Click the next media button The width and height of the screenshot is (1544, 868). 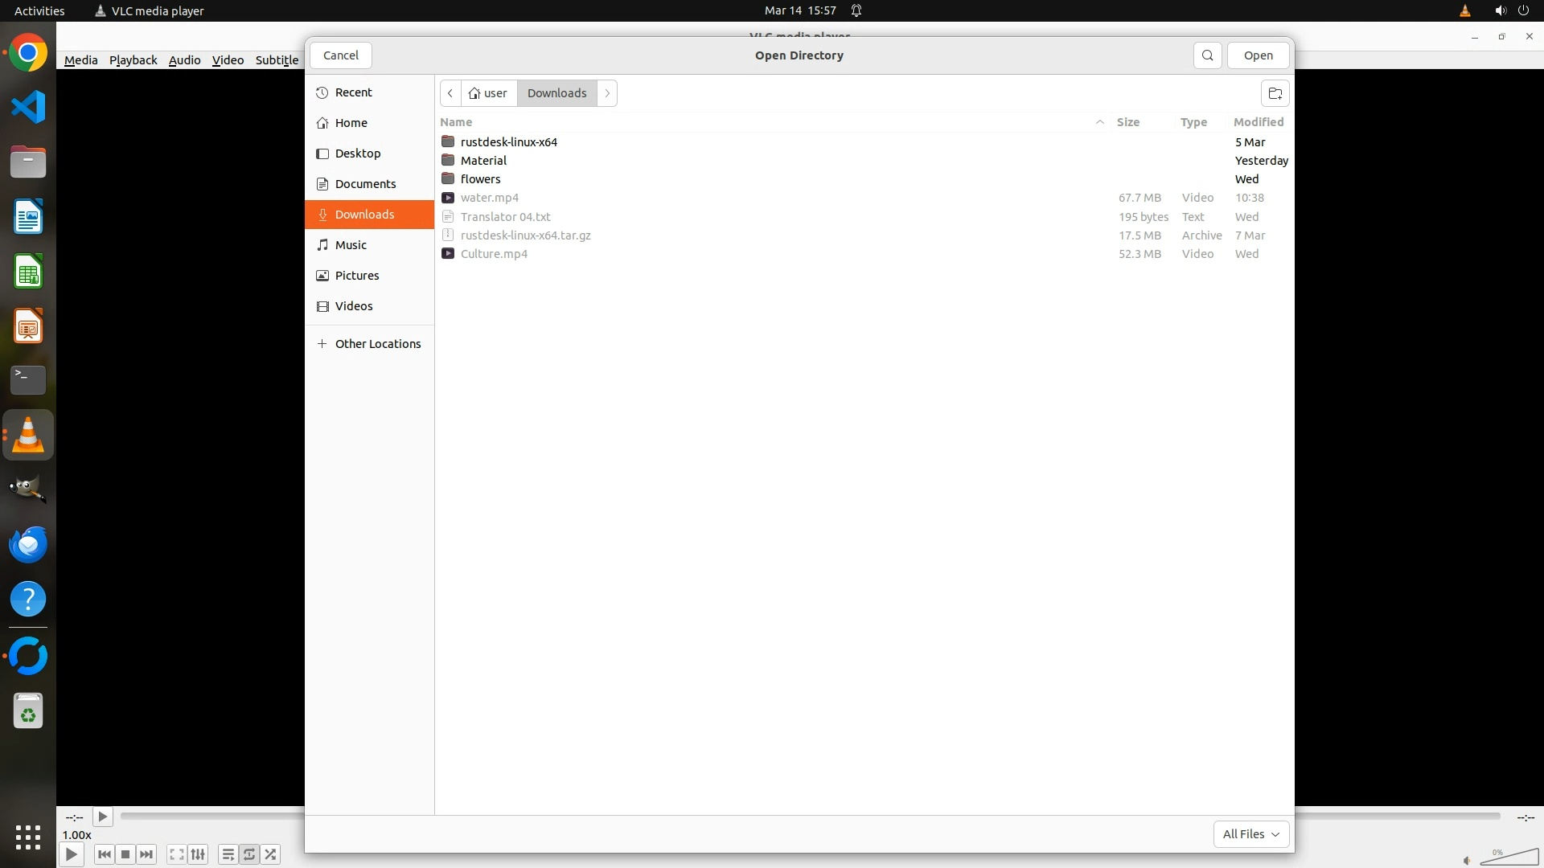pos(146,854)
